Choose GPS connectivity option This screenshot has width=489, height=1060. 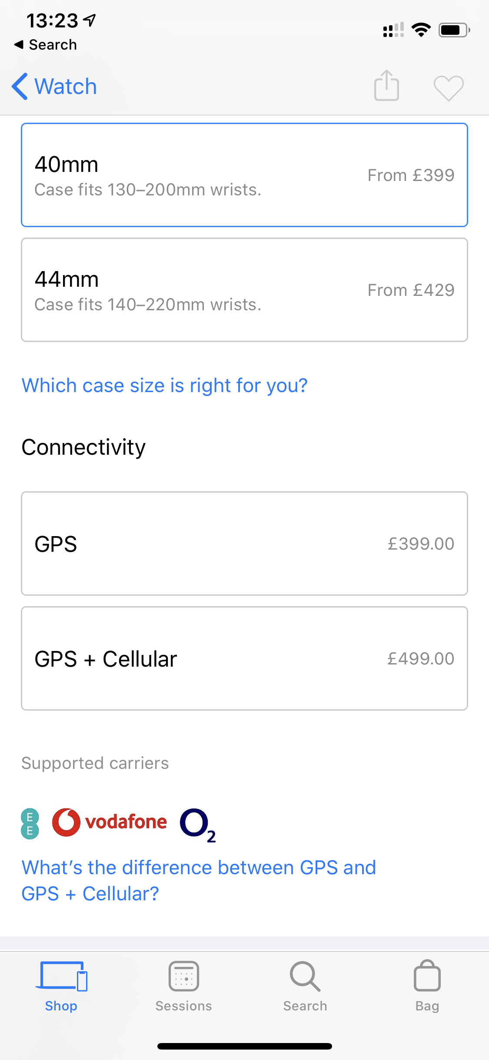tap(244, 543)
